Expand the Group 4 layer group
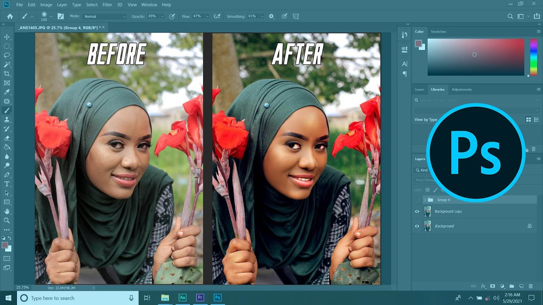Screen dimensions: 543x305 (425, 200)
